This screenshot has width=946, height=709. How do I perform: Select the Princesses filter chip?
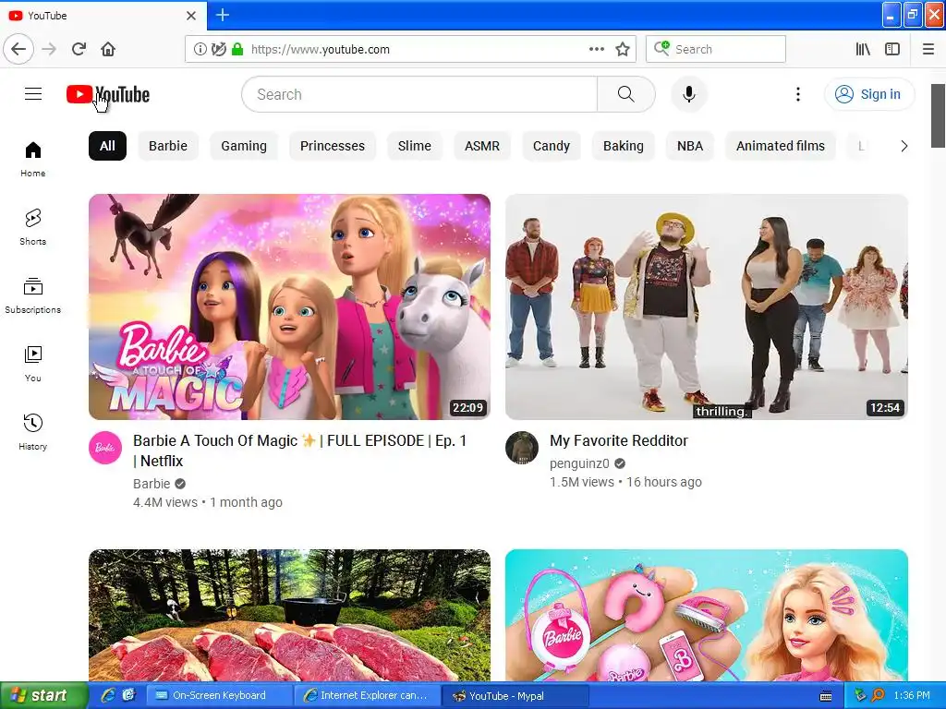click(x=333, y=146)
